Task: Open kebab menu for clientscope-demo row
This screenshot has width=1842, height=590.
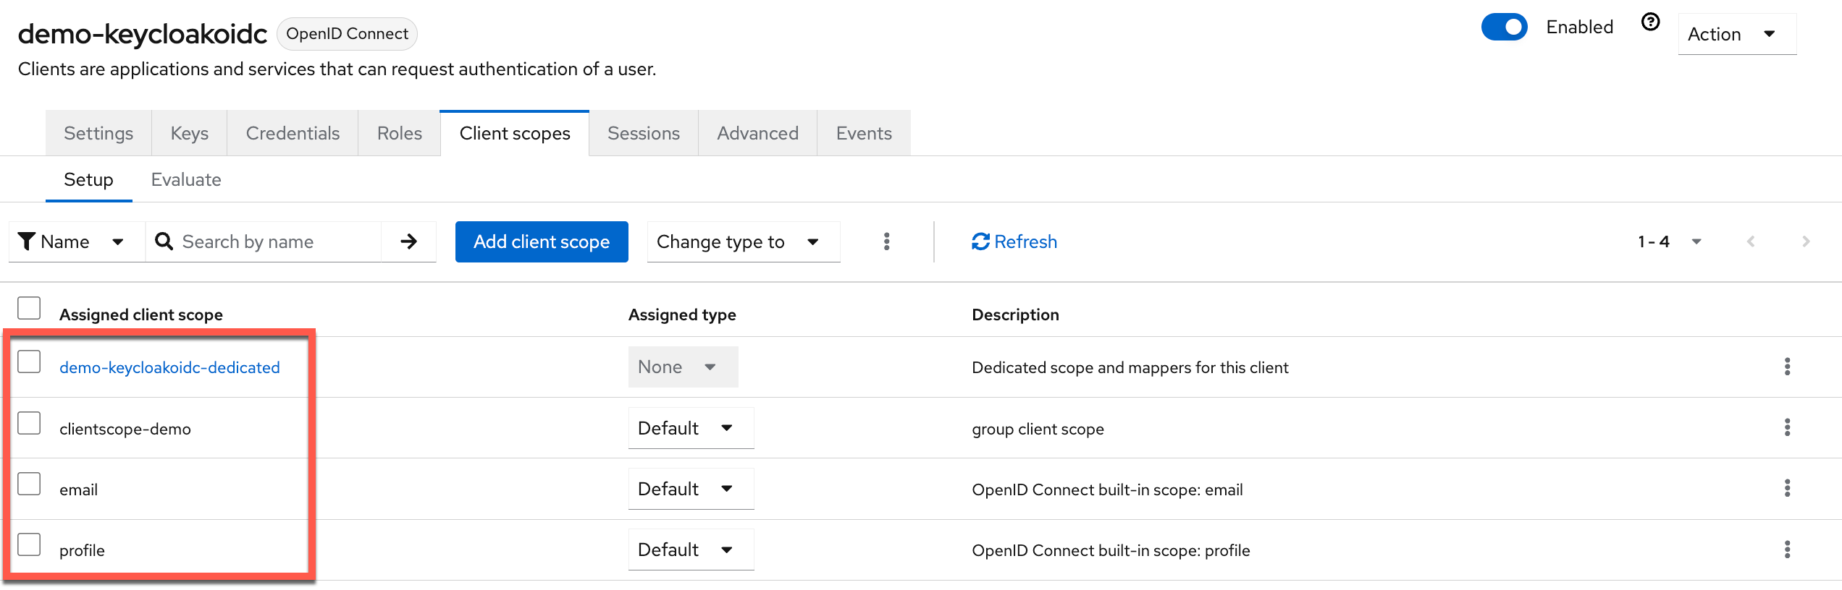Action: pos(1787,427)
